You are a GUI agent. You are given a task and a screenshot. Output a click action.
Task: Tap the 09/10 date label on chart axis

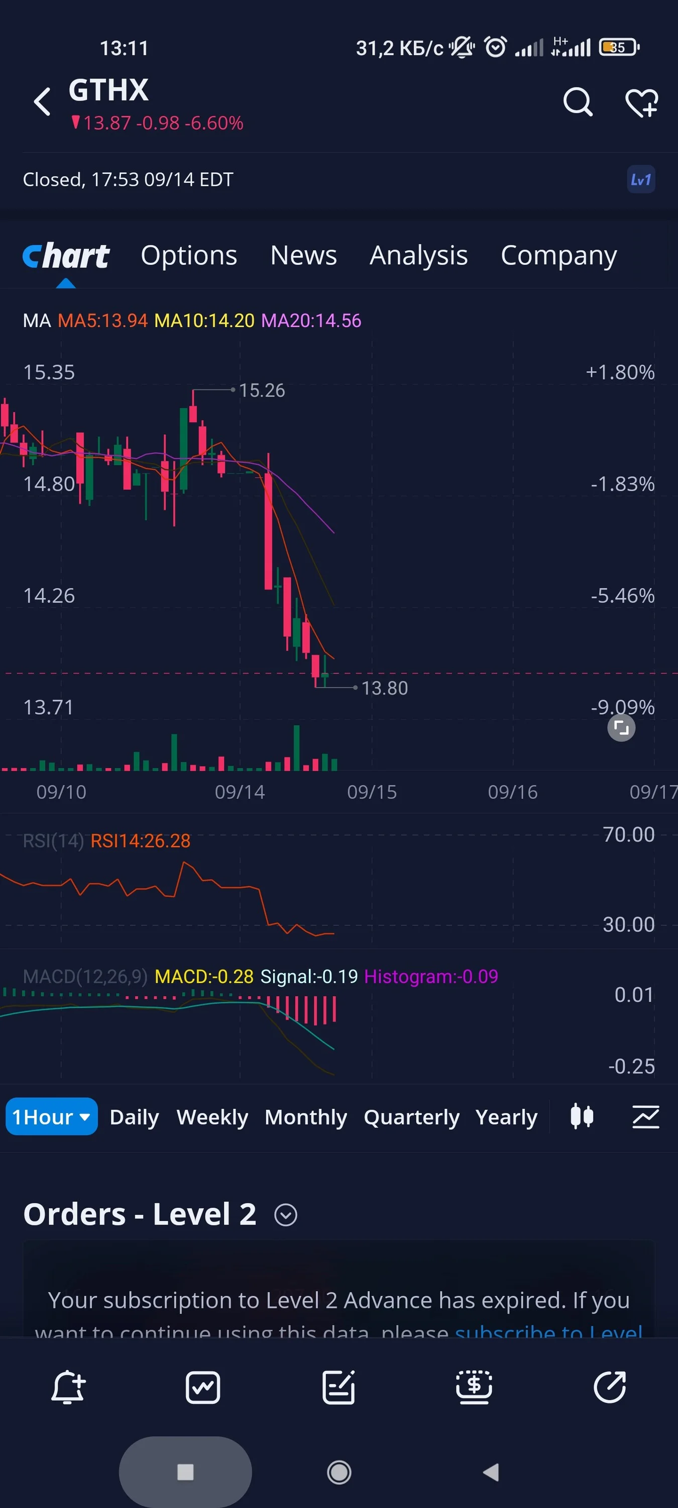(x=61, y=792)
